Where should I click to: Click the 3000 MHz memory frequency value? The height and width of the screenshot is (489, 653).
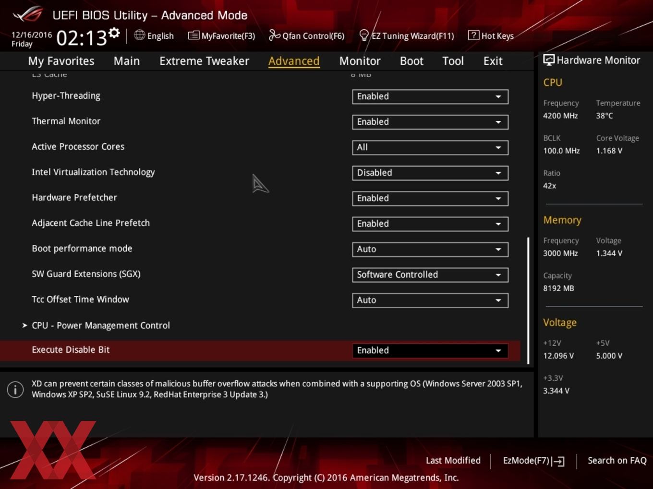pos(560,253)
